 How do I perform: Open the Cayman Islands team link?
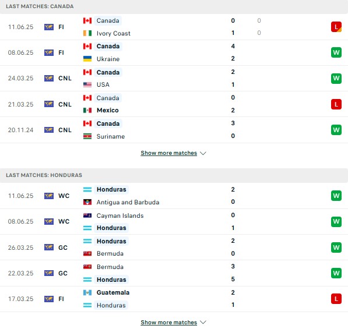pyautogui.click(x=120, y=215)
